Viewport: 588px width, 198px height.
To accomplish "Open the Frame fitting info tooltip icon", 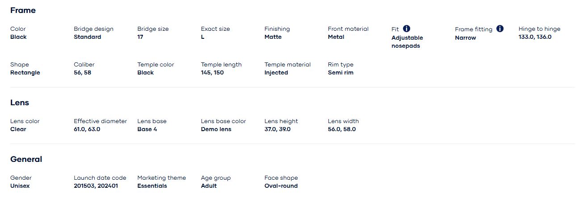I will point(500,29).
